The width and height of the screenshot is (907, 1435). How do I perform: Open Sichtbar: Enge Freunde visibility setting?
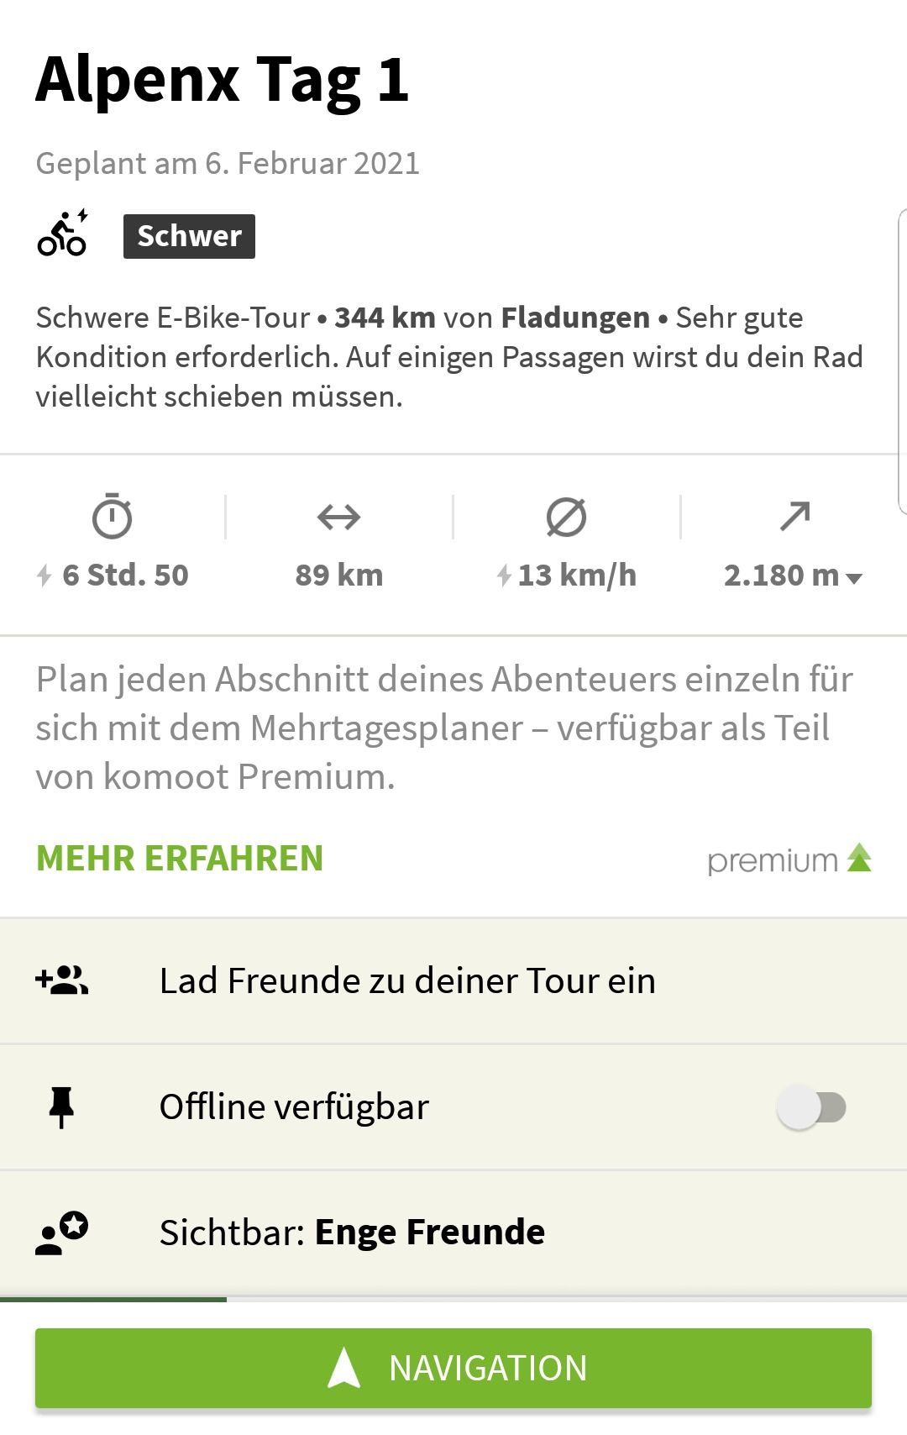coord(352,1233)
